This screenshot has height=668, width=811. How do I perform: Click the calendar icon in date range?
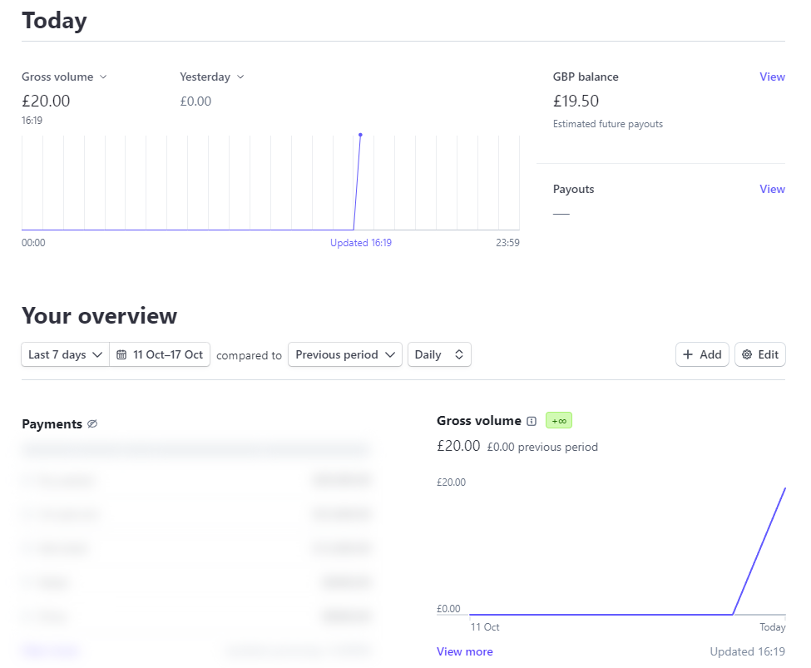point(121,354)
